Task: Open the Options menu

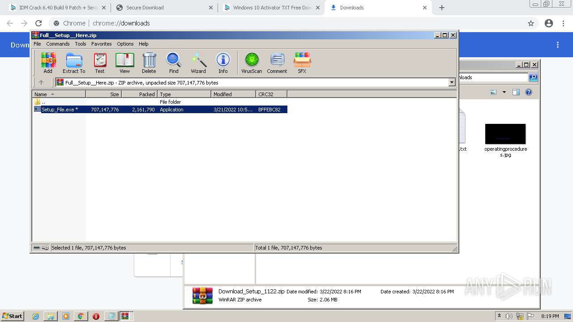Action: 125,44
